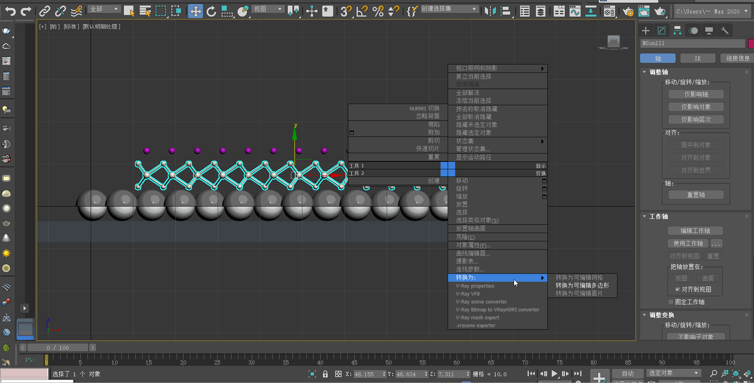754x383 pixels.
Task: Toggle the Angle Snap icon
Action: point(362,11)
